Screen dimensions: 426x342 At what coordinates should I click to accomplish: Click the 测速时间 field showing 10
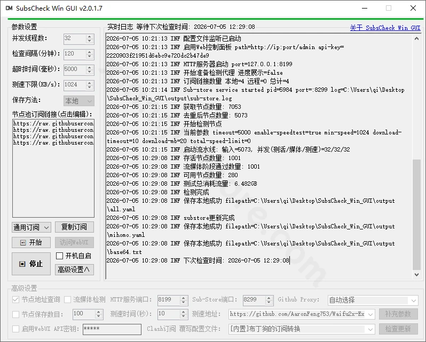(169, 314)
